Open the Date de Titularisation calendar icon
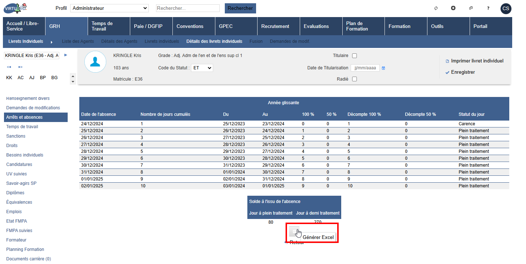526x264 pixels. tap(383, 68)
